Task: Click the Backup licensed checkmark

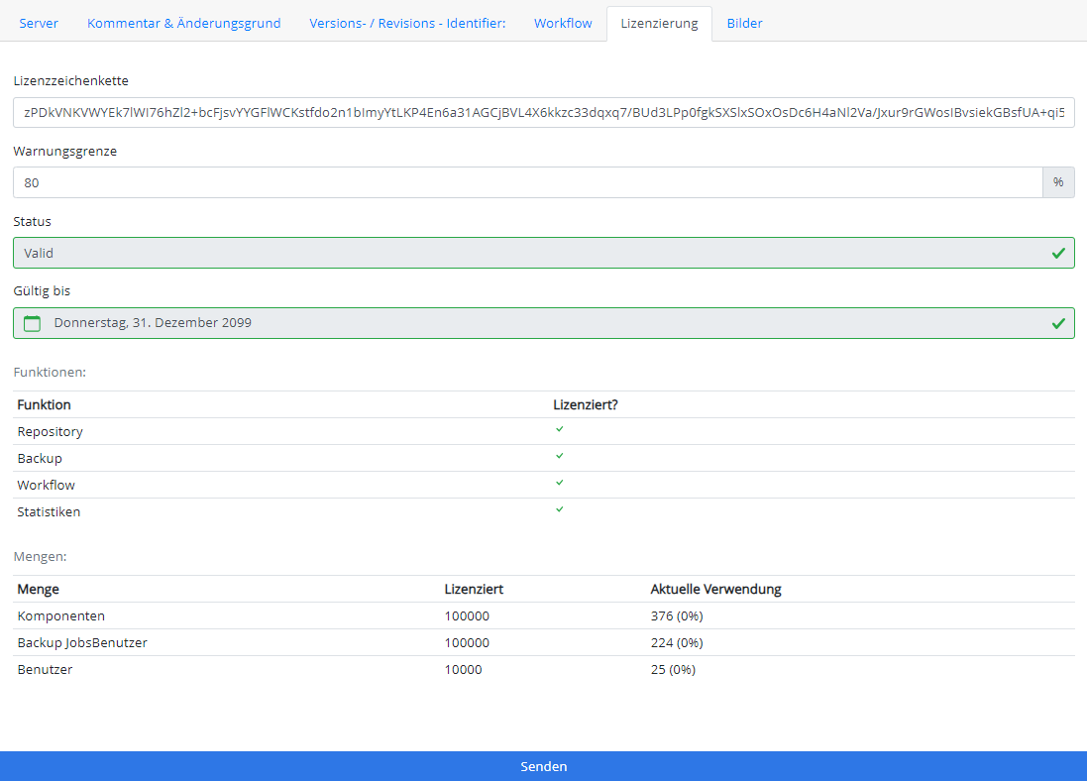Action: 559,456
